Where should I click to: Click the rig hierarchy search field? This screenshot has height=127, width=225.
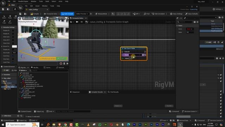click(49, 71)
